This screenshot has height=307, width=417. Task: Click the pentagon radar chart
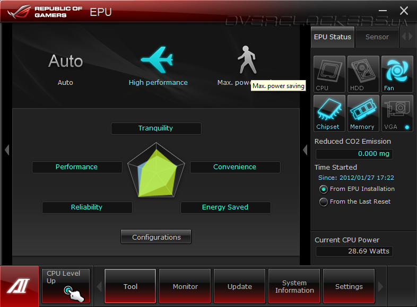(156, 170)
